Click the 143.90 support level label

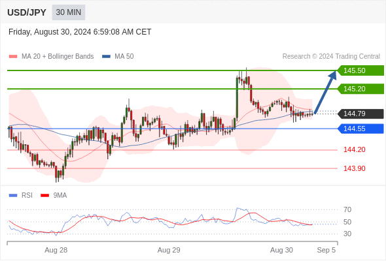coord(355,168)
